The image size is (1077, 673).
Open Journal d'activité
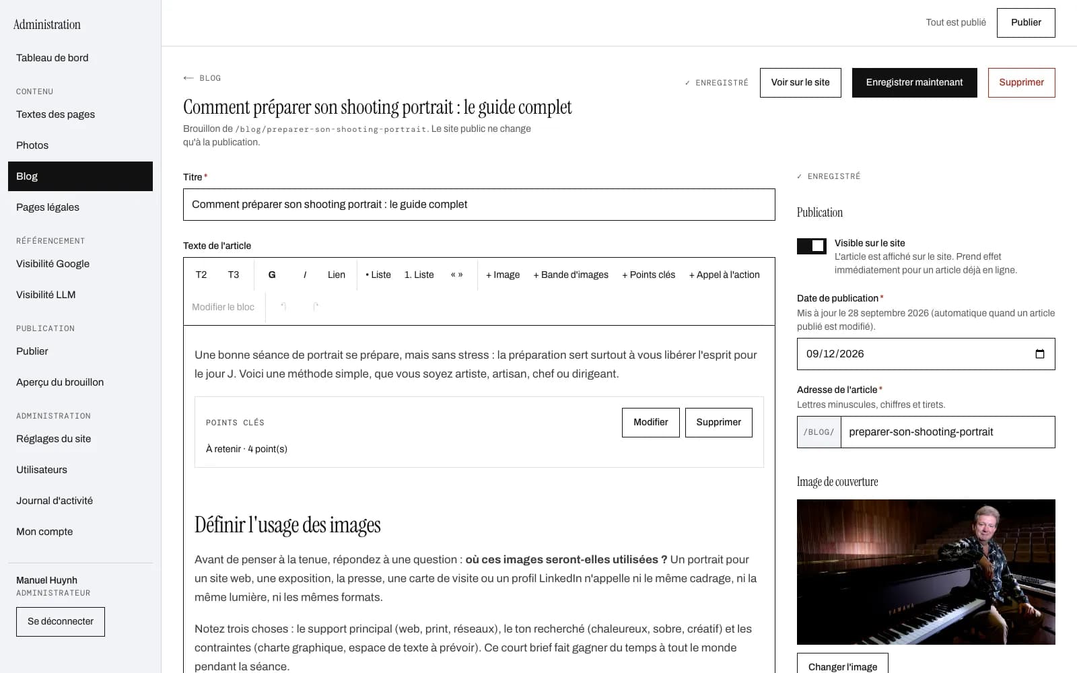coord(80,501)
